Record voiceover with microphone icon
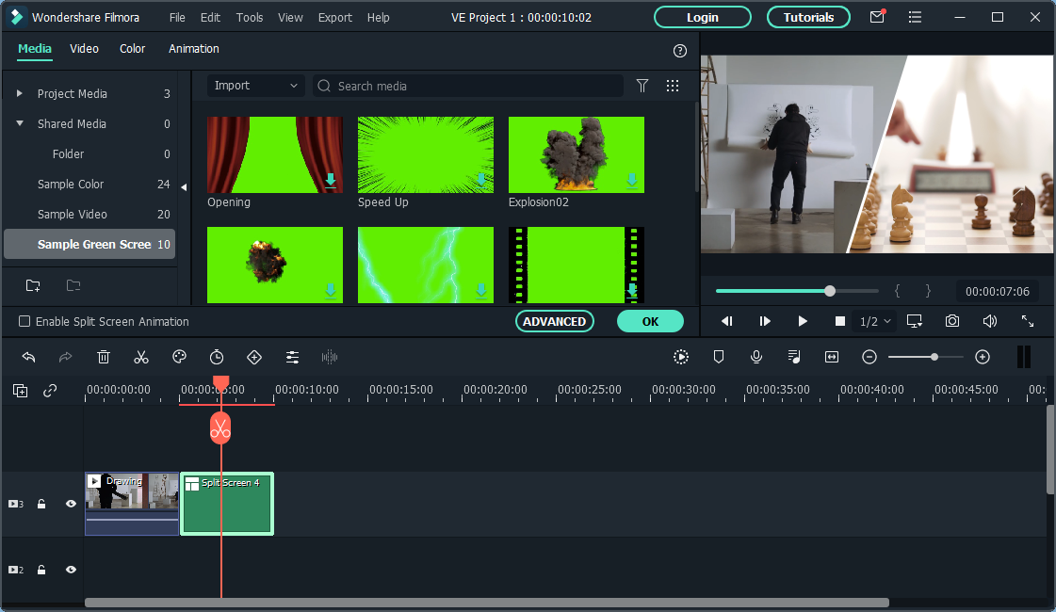 click(x=756, y=357)
